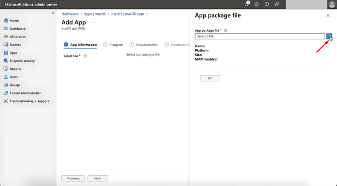Click the Microsoft Intune admin center title
Viewport: 337px width, 186px height.
31,5
